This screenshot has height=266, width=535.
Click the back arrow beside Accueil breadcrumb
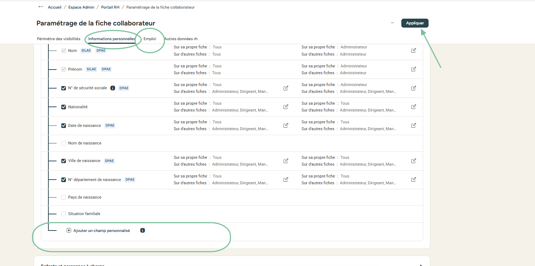click(x=41, y=7)
